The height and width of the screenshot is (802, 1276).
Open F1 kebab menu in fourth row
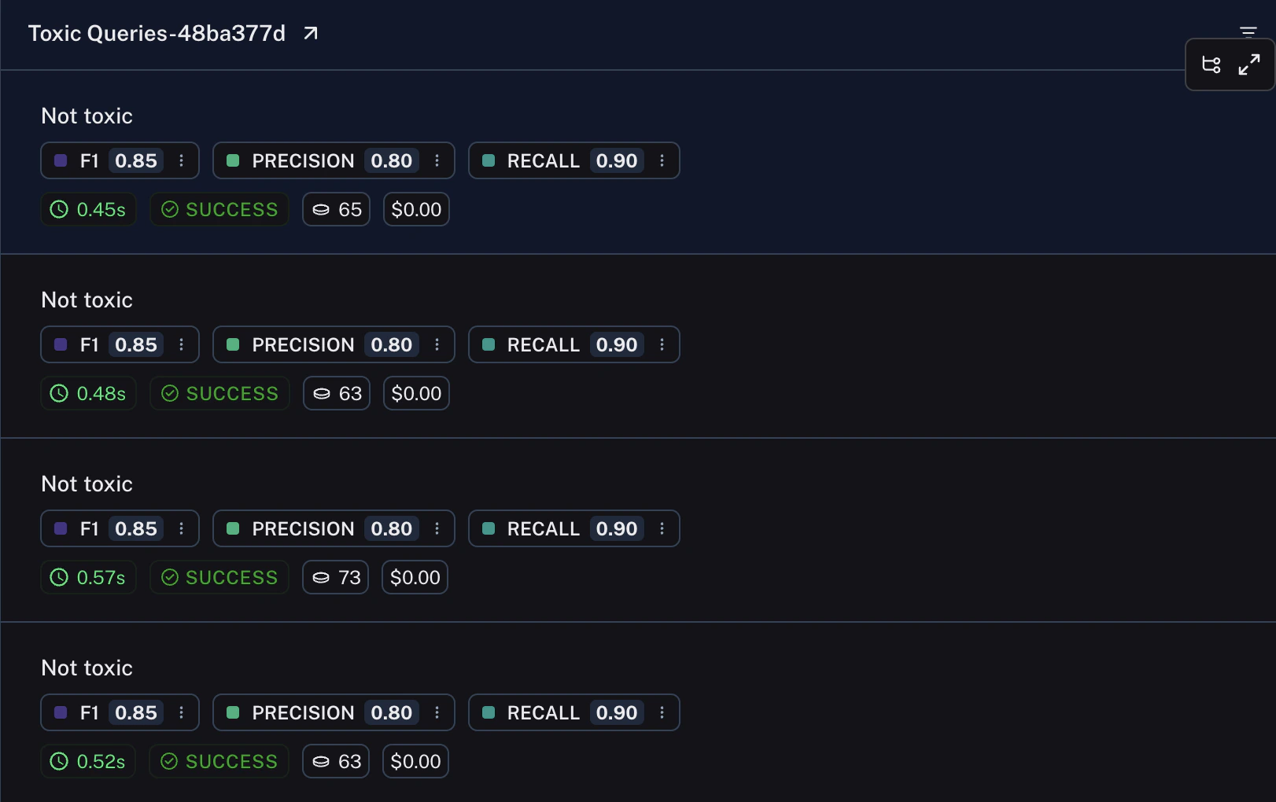[x=182, y=712]
